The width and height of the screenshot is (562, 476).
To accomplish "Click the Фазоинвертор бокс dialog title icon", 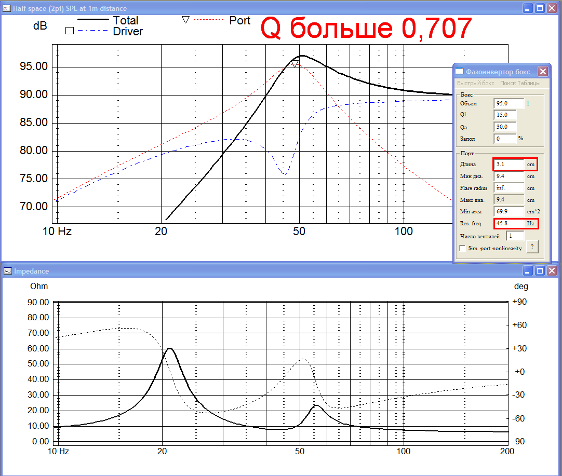I will (x=459, y=72).
